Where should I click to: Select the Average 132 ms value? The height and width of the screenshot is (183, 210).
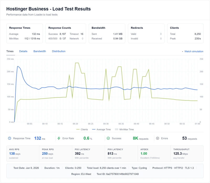[36, 34]
